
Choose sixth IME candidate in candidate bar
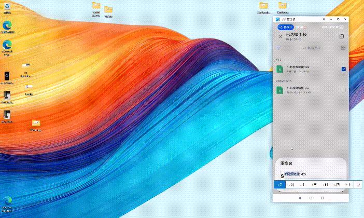(x=337, y=185)
